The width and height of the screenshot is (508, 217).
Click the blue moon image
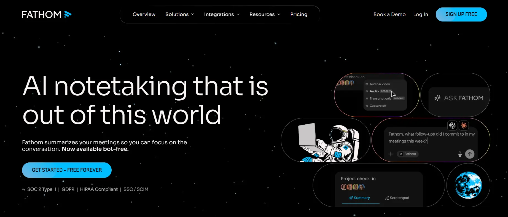click(468, 185)
